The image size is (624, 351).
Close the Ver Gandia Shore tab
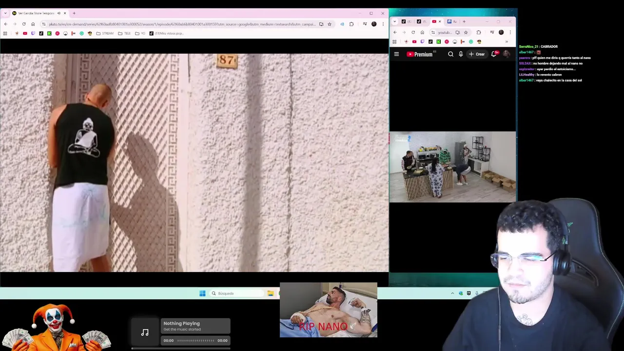pos(65,13)
